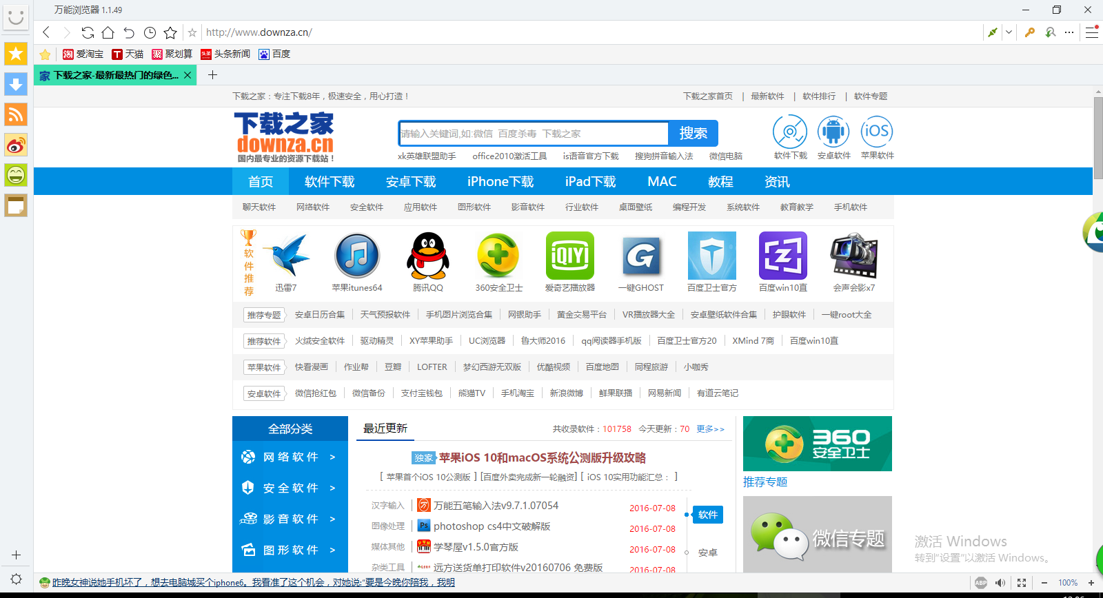Toggle the ABP ad blocker icon
This screenshot has width=1103, height=598.
981,582
